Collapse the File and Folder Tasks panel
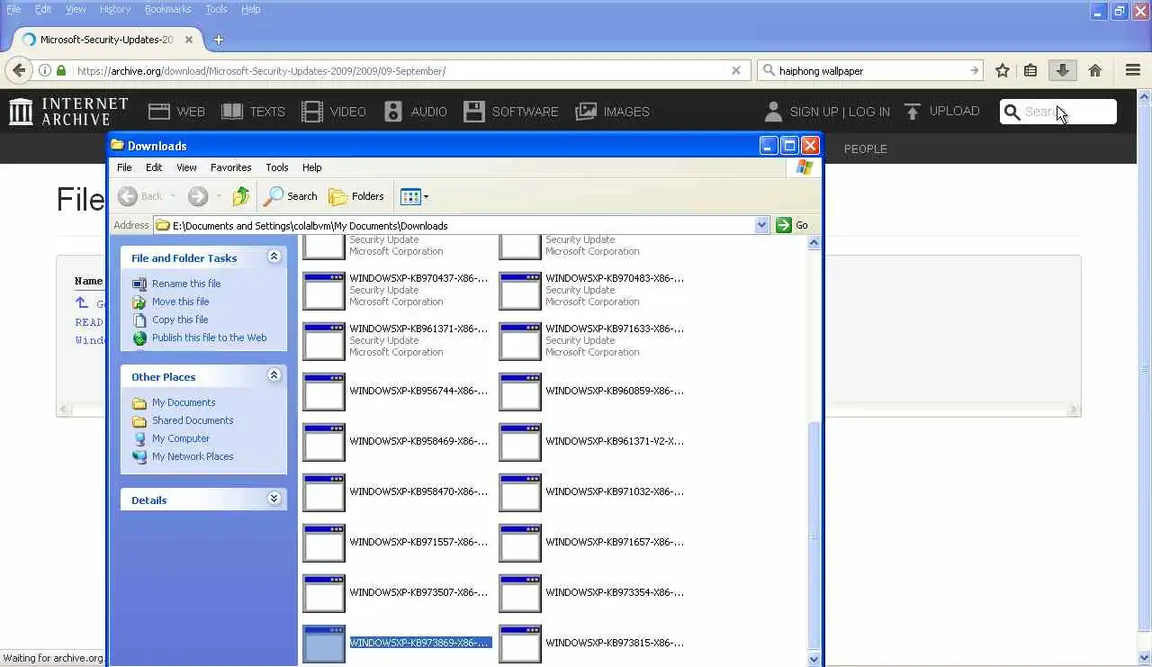This screenshot has width=1152, height=667. pos(274,257)
